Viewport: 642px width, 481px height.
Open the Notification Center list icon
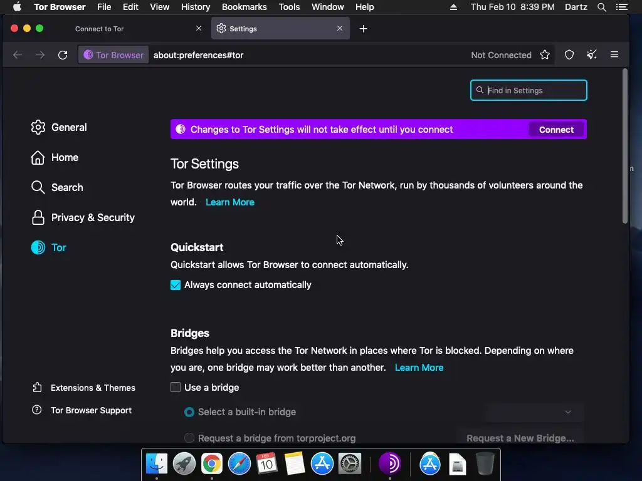click(621, 7)
